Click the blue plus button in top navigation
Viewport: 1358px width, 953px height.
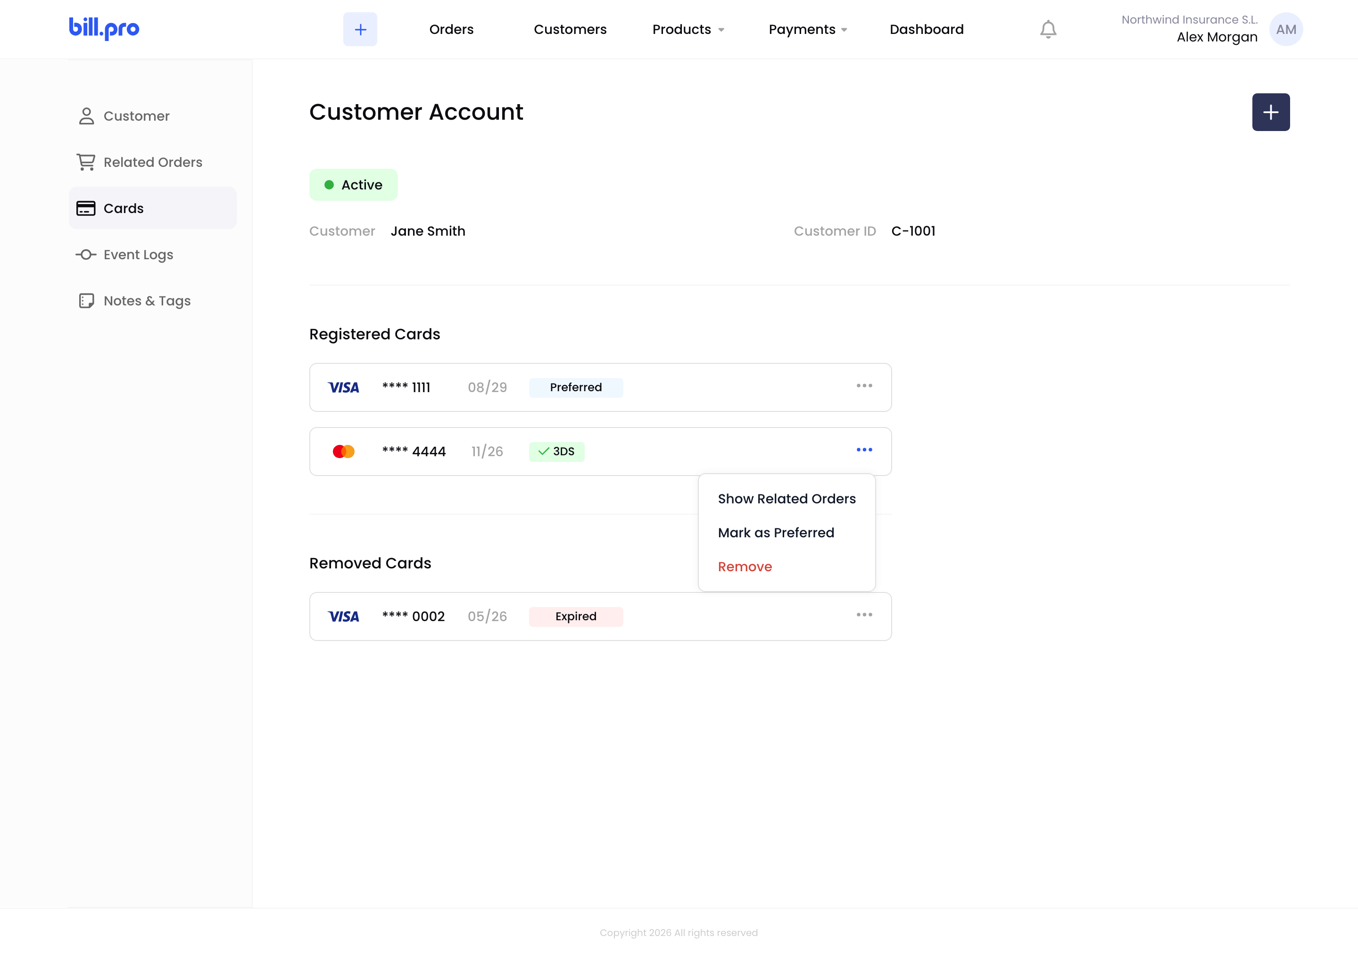[x=360, y=29]
